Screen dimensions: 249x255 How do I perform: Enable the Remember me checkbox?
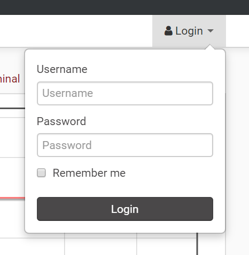point(41,172)
